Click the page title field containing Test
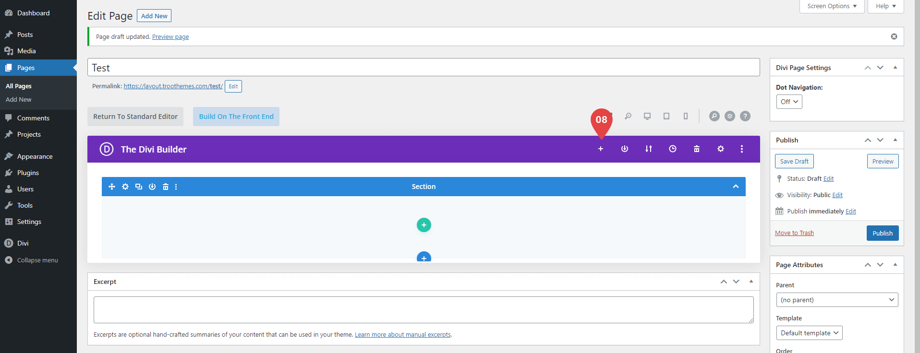The height and width of the screenshot is (353, 920). click(x=424, y=67)
